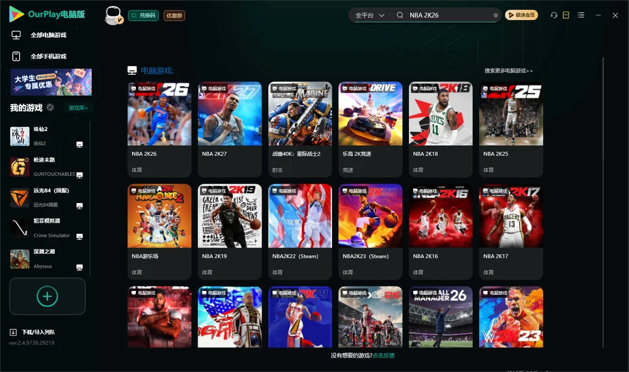This screenshot has height=372, width=629.
Task: Open the user avatar profile
Action: [x=113, y=15]
